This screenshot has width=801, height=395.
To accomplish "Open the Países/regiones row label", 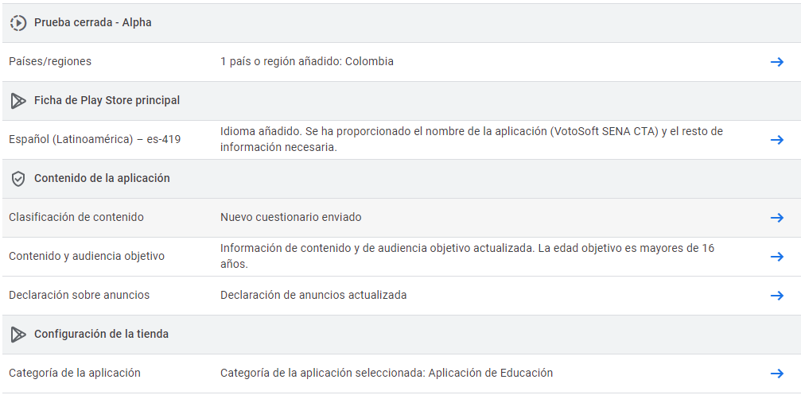I will pos(50,62).
